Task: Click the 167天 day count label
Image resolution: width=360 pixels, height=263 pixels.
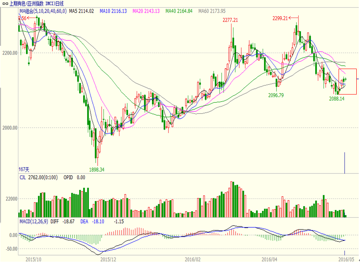Action: point(24,169)
